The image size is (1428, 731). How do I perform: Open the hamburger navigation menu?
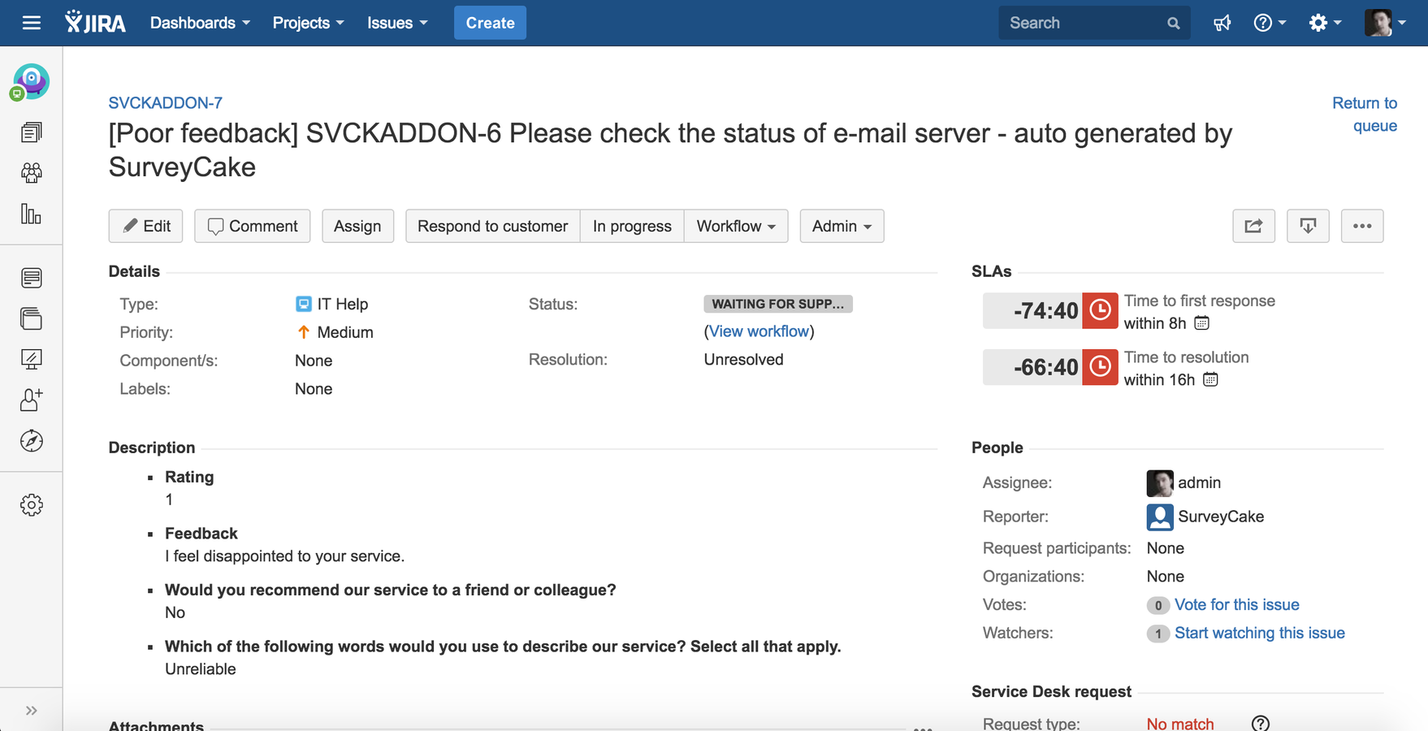click(32, 23)
